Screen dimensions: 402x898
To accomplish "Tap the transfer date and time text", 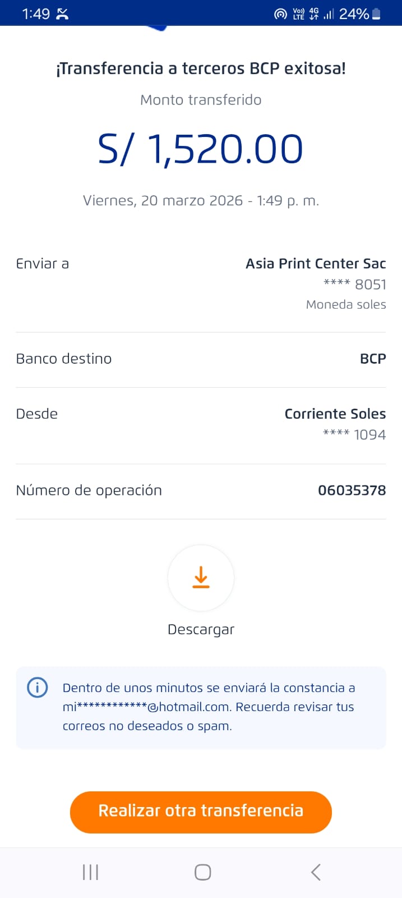I will coord(201,201).
